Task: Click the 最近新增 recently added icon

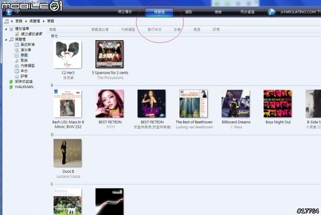Action: point(17,45)
